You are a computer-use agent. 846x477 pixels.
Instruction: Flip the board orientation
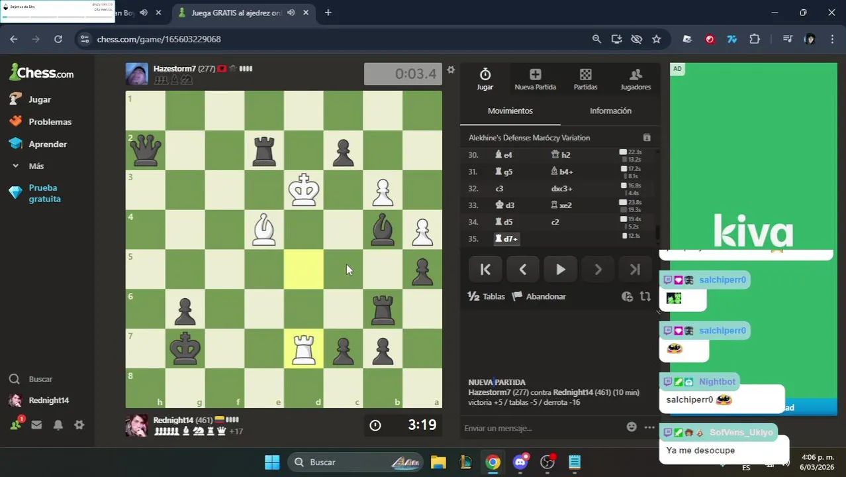[645, 297]
